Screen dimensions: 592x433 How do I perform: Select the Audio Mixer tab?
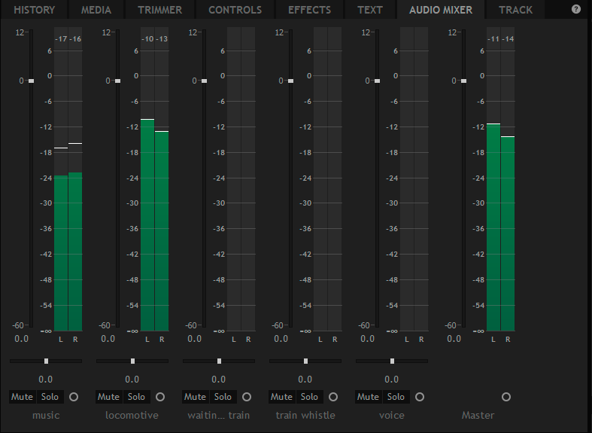coord(441,10)
